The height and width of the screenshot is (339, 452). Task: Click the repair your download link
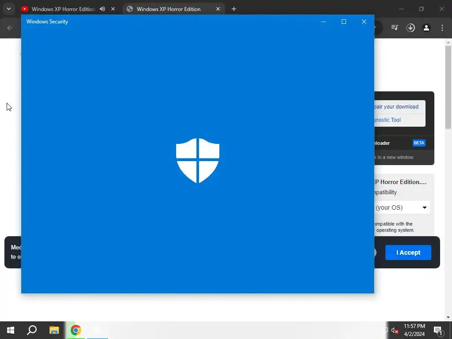tap(396, 107)
